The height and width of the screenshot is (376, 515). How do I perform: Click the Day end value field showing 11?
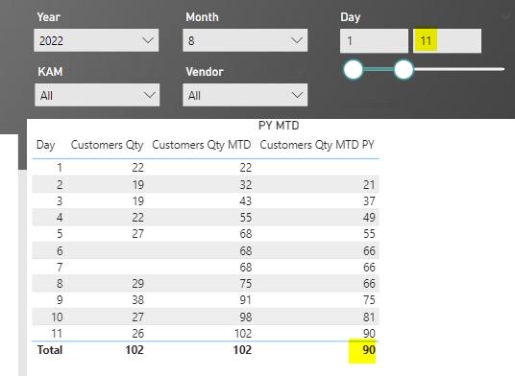[448, 40]
